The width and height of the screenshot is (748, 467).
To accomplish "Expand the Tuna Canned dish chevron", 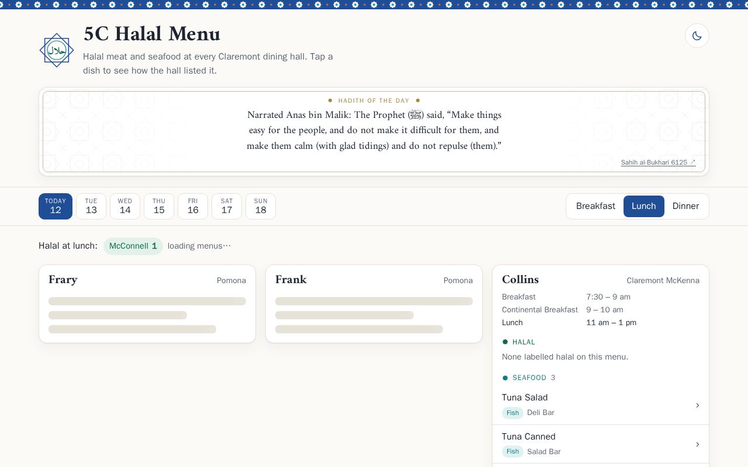I will point(697,444).
